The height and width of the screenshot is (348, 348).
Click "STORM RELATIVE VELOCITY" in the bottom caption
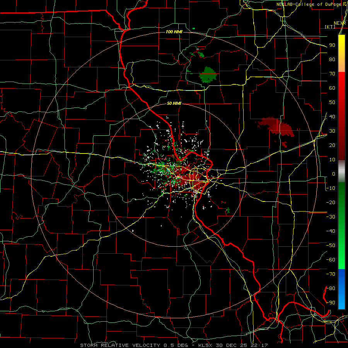pos(120,345)
